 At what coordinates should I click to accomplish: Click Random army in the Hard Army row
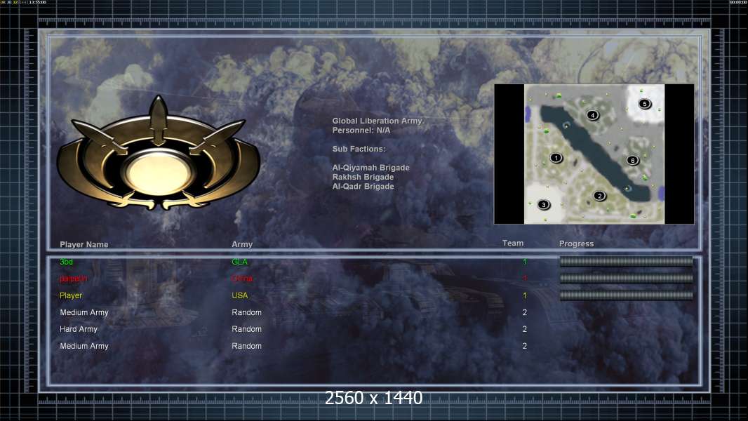point(246,329)
